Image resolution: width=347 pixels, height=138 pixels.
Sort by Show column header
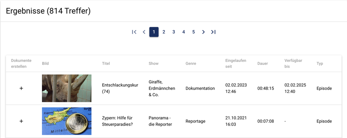click(x=154, y=63)
